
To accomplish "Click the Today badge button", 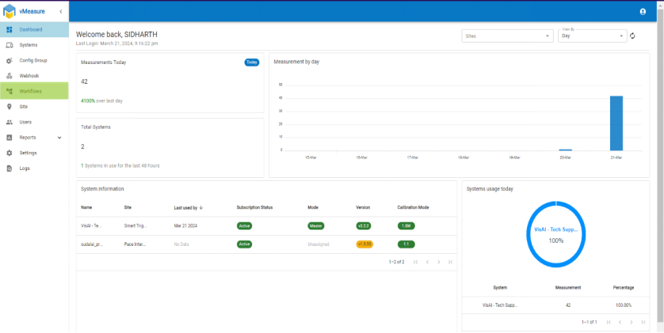I will coord(251,62).
